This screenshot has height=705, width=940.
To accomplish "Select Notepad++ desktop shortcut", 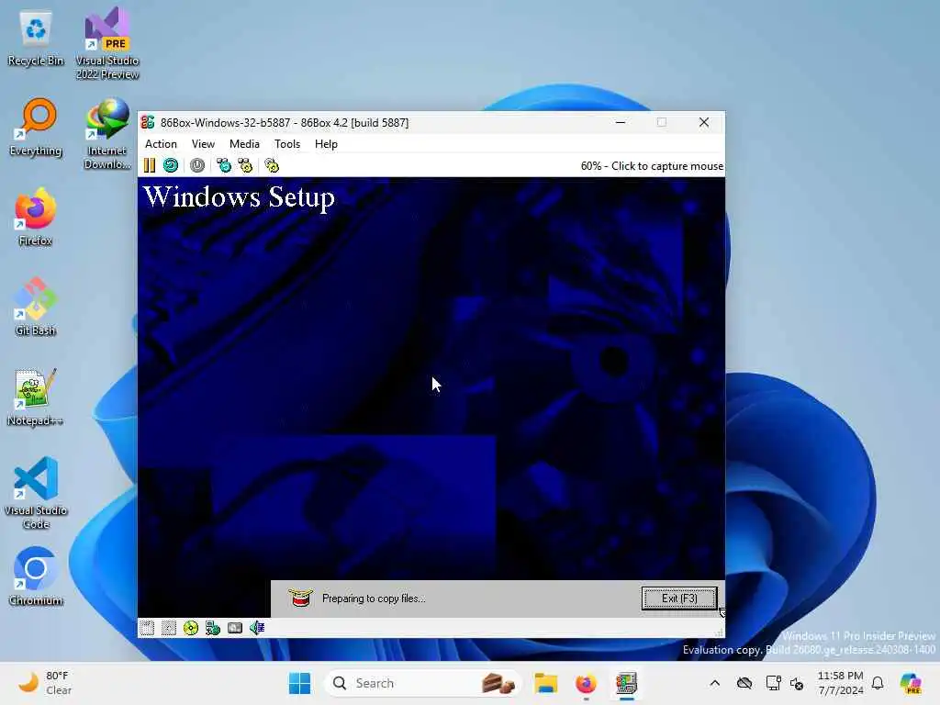I will pos(36,397).
